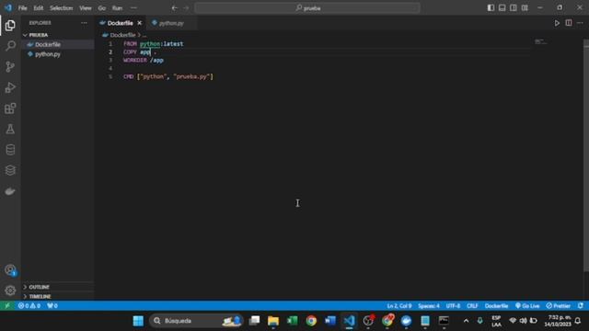Open the Go menu
The width and height of the screenshot is (589, 331).
coord(102,8)
